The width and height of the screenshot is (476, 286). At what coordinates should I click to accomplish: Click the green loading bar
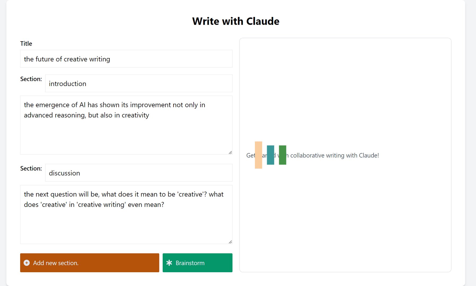(x=282, y=155)
